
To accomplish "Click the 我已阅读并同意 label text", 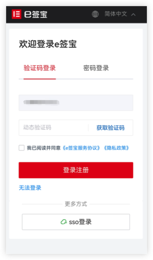I will click(x=44, y=148).
